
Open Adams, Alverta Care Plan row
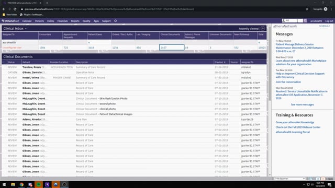tap(134, 120)
